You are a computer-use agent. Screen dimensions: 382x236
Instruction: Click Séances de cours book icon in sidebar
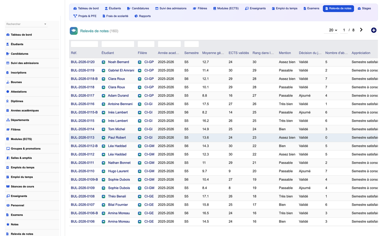(8, 186)
